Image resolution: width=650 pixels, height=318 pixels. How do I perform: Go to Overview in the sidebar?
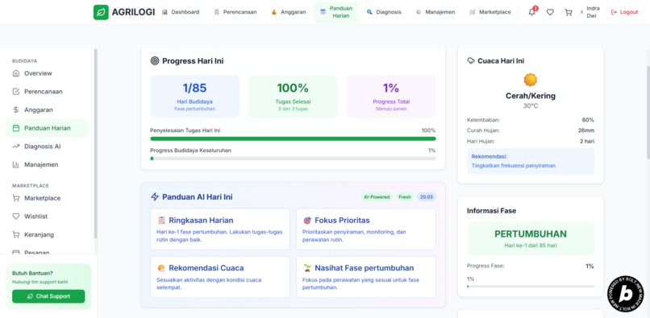47,73
